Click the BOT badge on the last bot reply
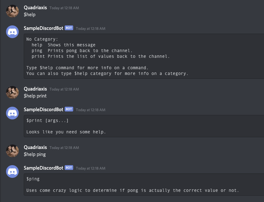264x202 pixels. coord(68,167)
